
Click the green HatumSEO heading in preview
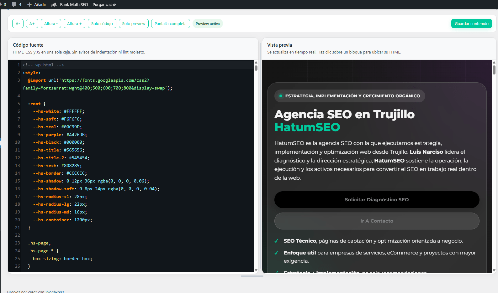pos(307,127)
